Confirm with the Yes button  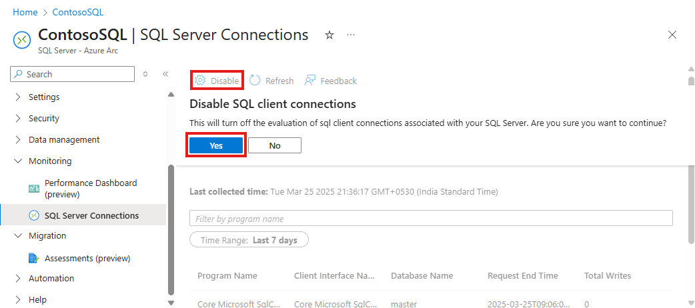pyautogui.click(x=216, y=145)
